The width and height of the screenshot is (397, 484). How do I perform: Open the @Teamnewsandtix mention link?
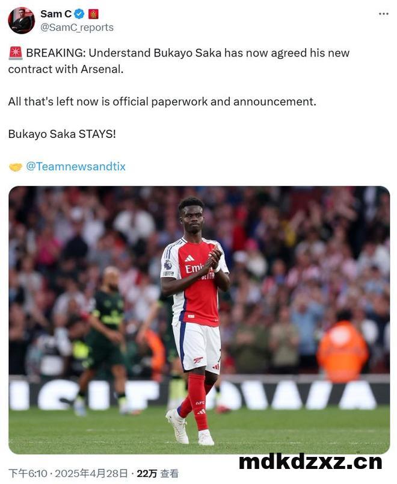pos(76,166)
